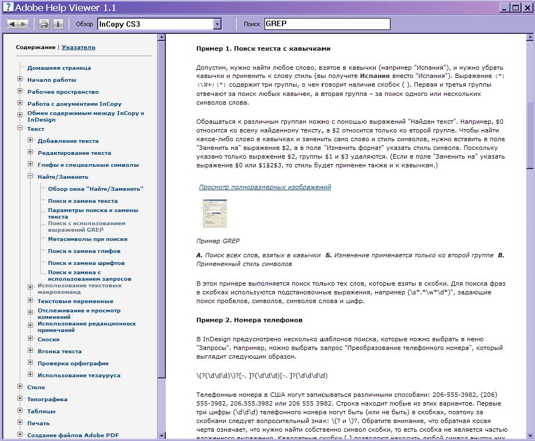The height and width of the screenshot is (441, 535).
Task: Expand Использование редакционных примечаний
Action: 31,325
